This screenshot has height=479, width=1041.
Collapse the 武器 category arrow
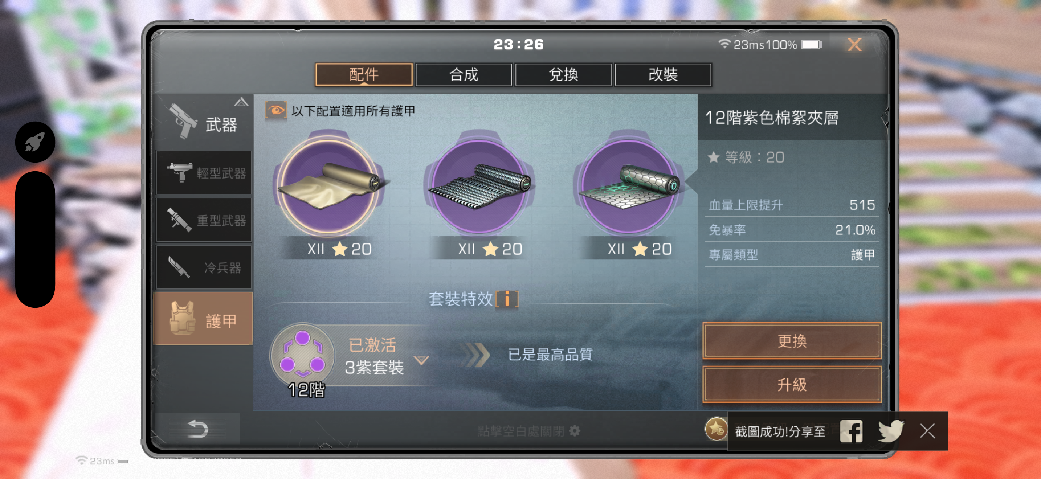241,102
